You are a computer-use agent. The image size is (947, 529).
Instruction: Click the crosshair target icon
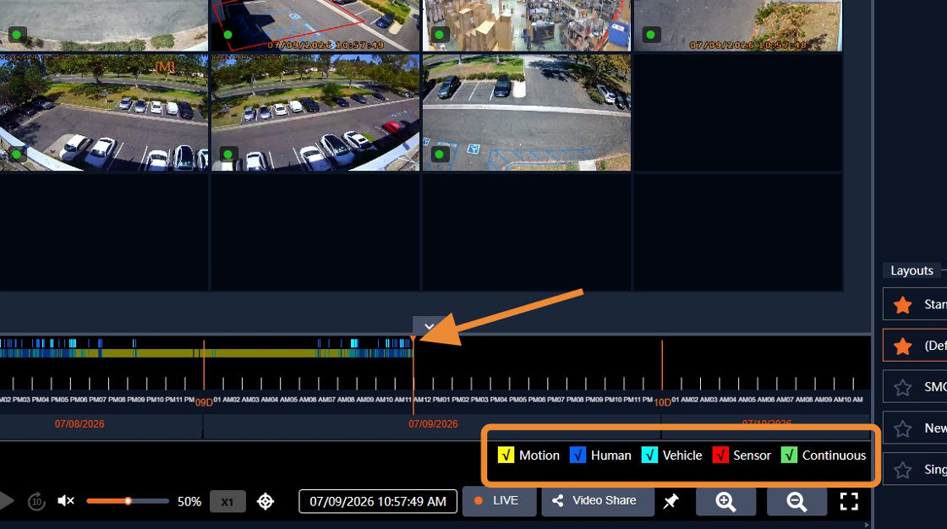265,501
